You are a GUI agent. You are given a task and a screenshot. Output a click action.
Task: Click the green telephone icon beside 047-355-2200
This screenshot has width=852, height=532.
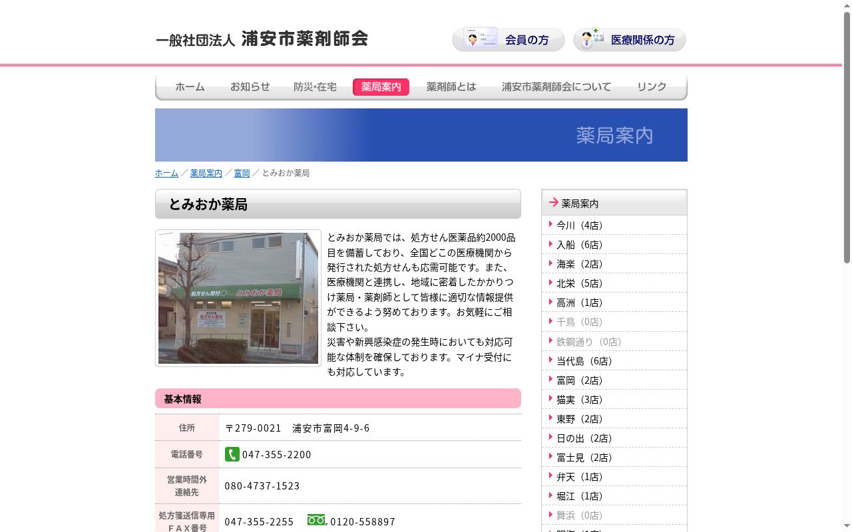[x=232, y=454]
